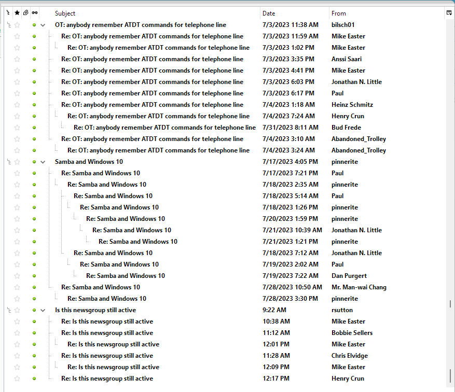Viewport: 455px width, 392px height.
Task: Select root message 'Is this newsgroup still active'
Action: (95, 310)
